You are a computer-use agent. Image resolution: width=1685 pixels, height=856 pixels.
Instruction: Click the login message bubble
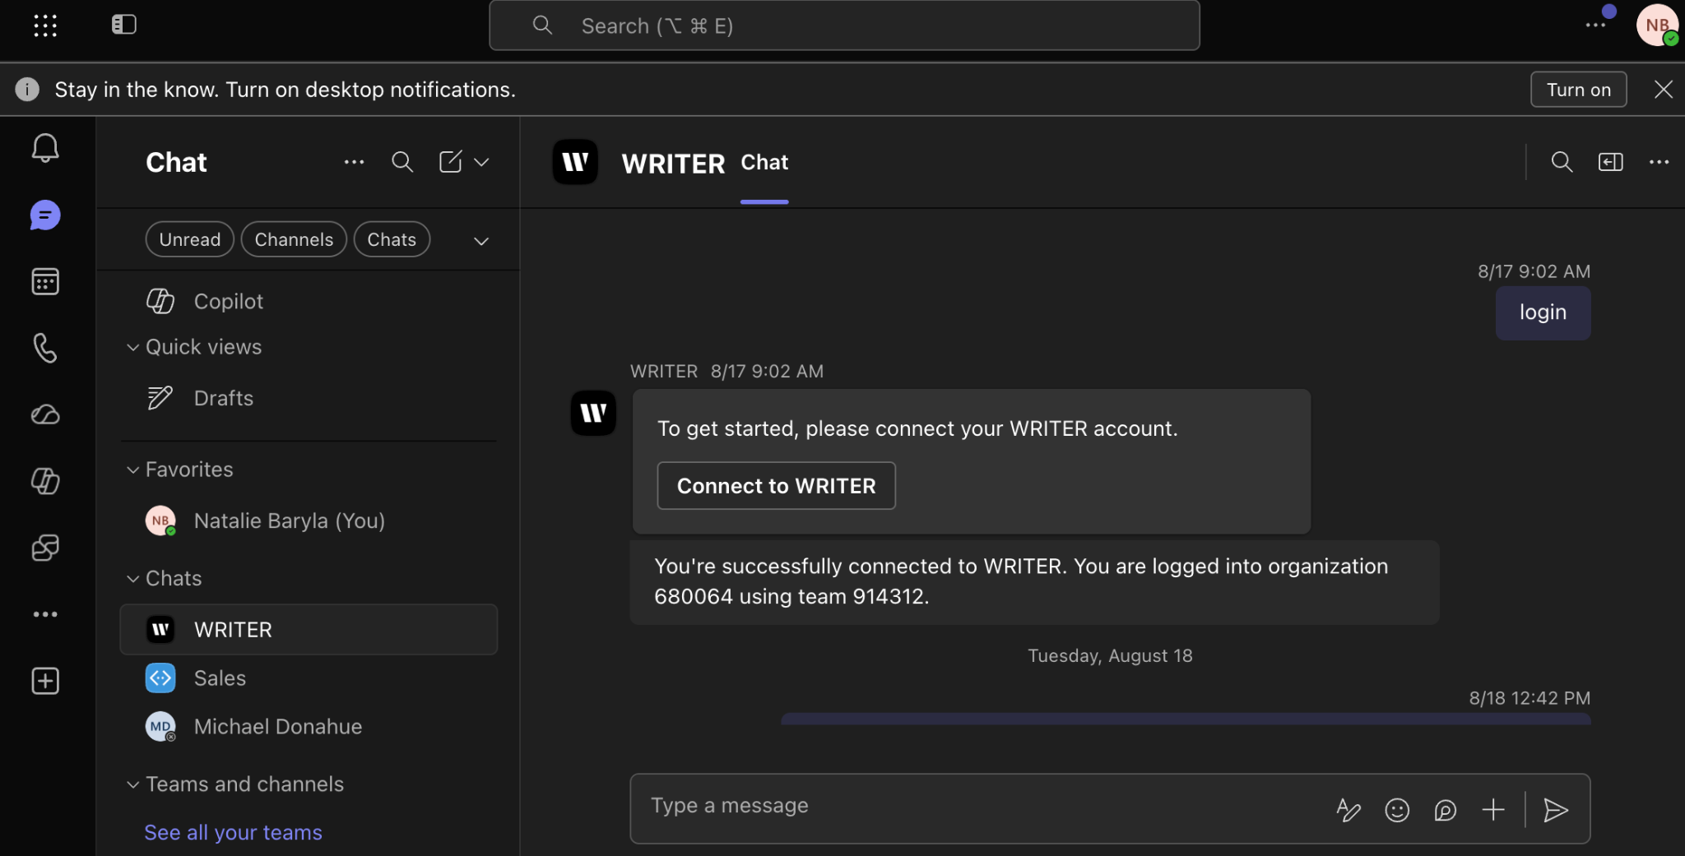click(x=1543, y=313)
